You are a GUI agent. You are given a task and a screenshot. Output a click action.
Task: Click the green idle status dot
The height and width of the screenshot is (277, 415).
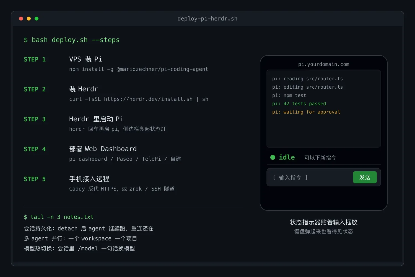pyautogui.click(x=273, y=157)
